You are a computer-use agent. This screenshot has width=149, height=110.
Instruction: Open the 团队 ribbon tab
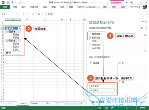pyautogui.click(x=105, y=7)
